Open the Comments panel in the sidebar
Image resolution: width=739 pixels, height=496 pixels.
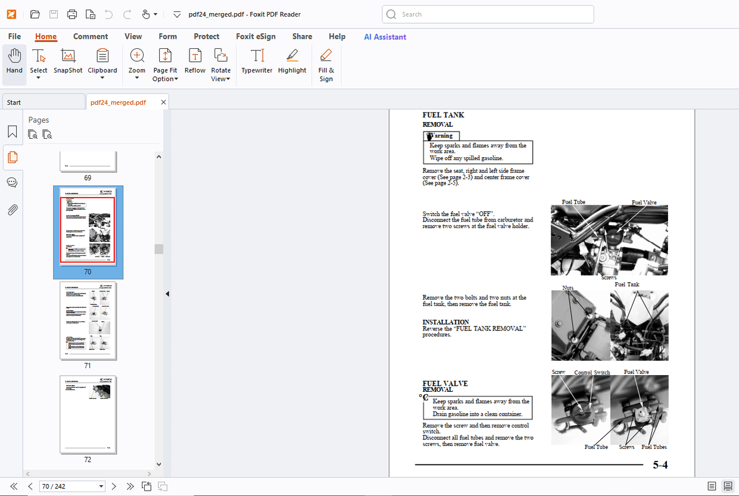point(12,182)
